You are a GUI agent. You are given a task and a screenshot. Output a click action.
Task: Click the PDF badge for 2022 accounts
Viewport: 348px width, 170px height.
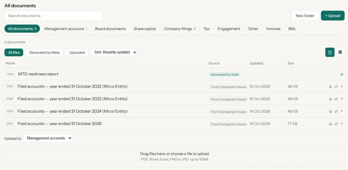tap(10, 87)
